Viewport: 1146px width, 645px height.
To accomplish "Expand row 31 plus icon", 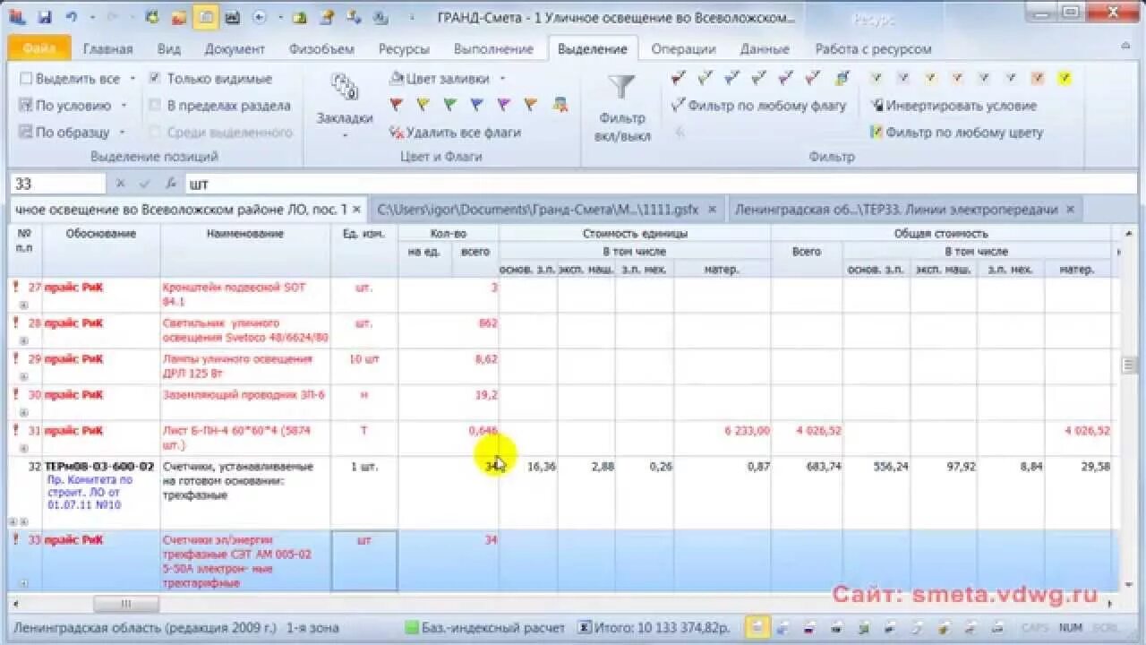I will click(24, 449).
